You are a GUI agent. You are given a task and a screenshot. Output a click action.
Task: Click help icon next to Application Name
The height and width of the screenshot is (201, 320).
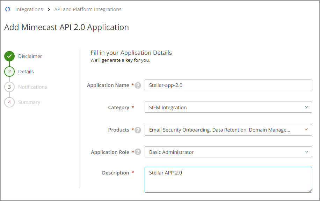tap(138, 85)
